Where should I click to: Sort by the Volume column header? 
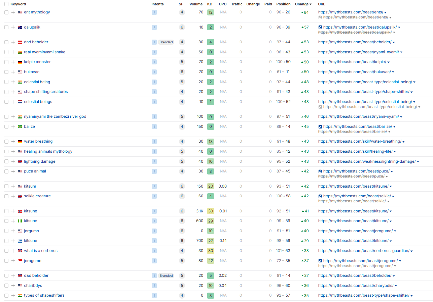[x=196, y=4]
